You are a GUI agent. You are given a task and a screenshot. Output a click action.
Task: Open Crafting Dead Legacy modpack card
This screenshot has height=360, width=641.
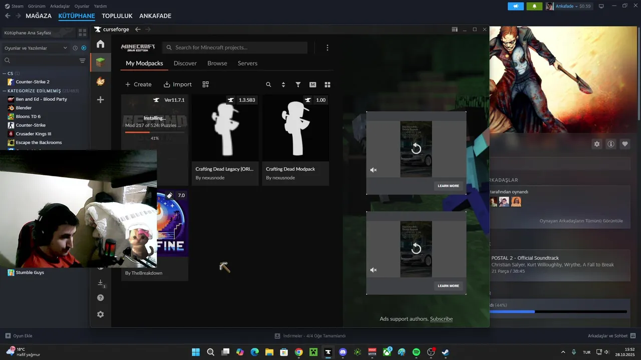[225, 140]
